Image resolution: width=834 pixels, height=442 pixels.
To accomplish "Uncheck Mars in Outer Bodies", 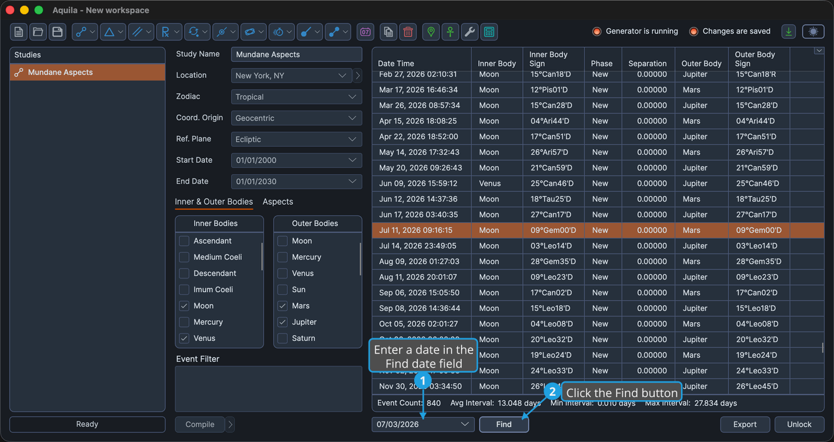I will 282,306.
